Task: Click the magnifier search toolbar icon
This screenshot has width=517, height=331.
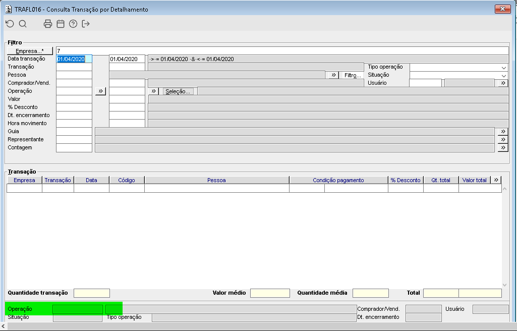Action: [x=23, y=24]
